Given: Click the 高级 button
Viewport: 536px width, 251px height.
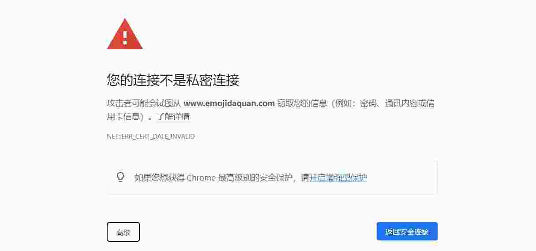Looking at the screenshot, I should tap(123, 232).
